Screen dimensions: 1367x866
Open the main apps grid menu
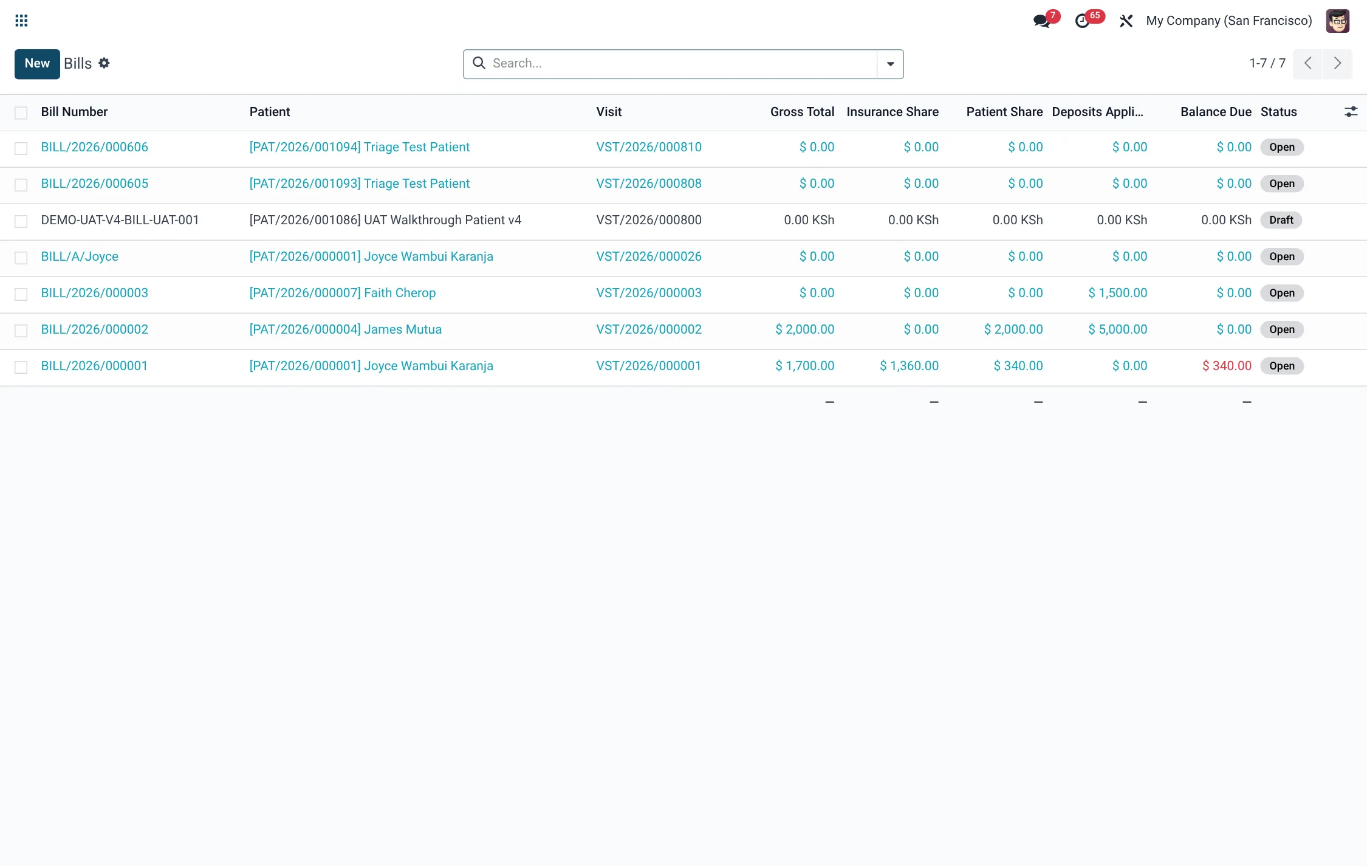pyautogui.click(x=21, y=21)
